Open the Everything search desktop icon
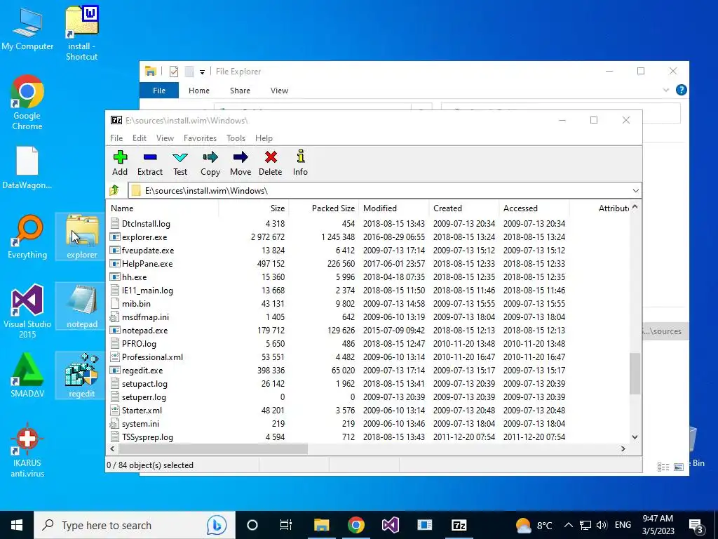 point(27,237)
